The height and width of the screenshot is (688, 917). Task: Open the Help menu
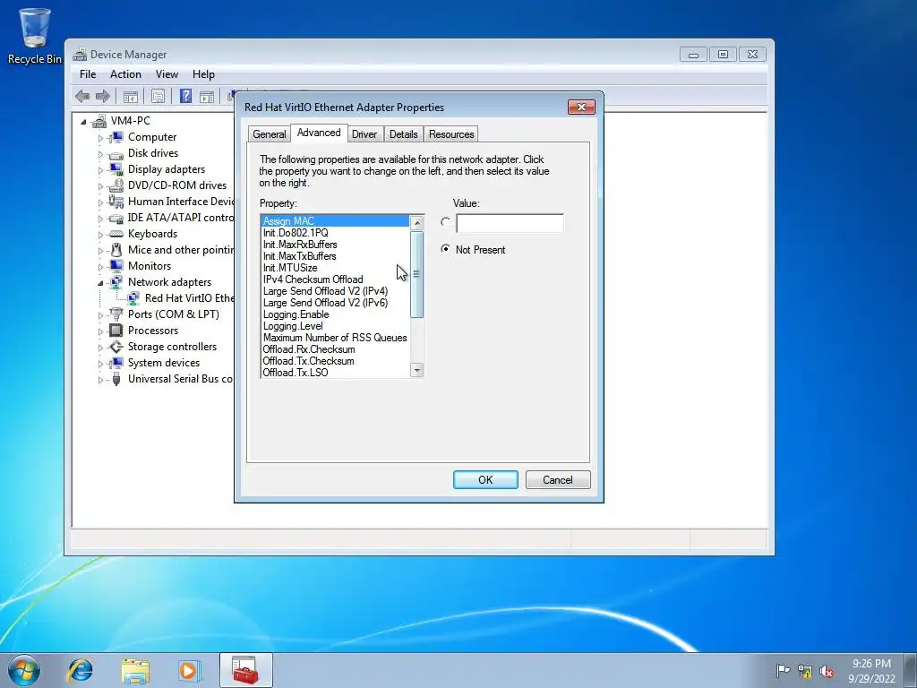203,74
